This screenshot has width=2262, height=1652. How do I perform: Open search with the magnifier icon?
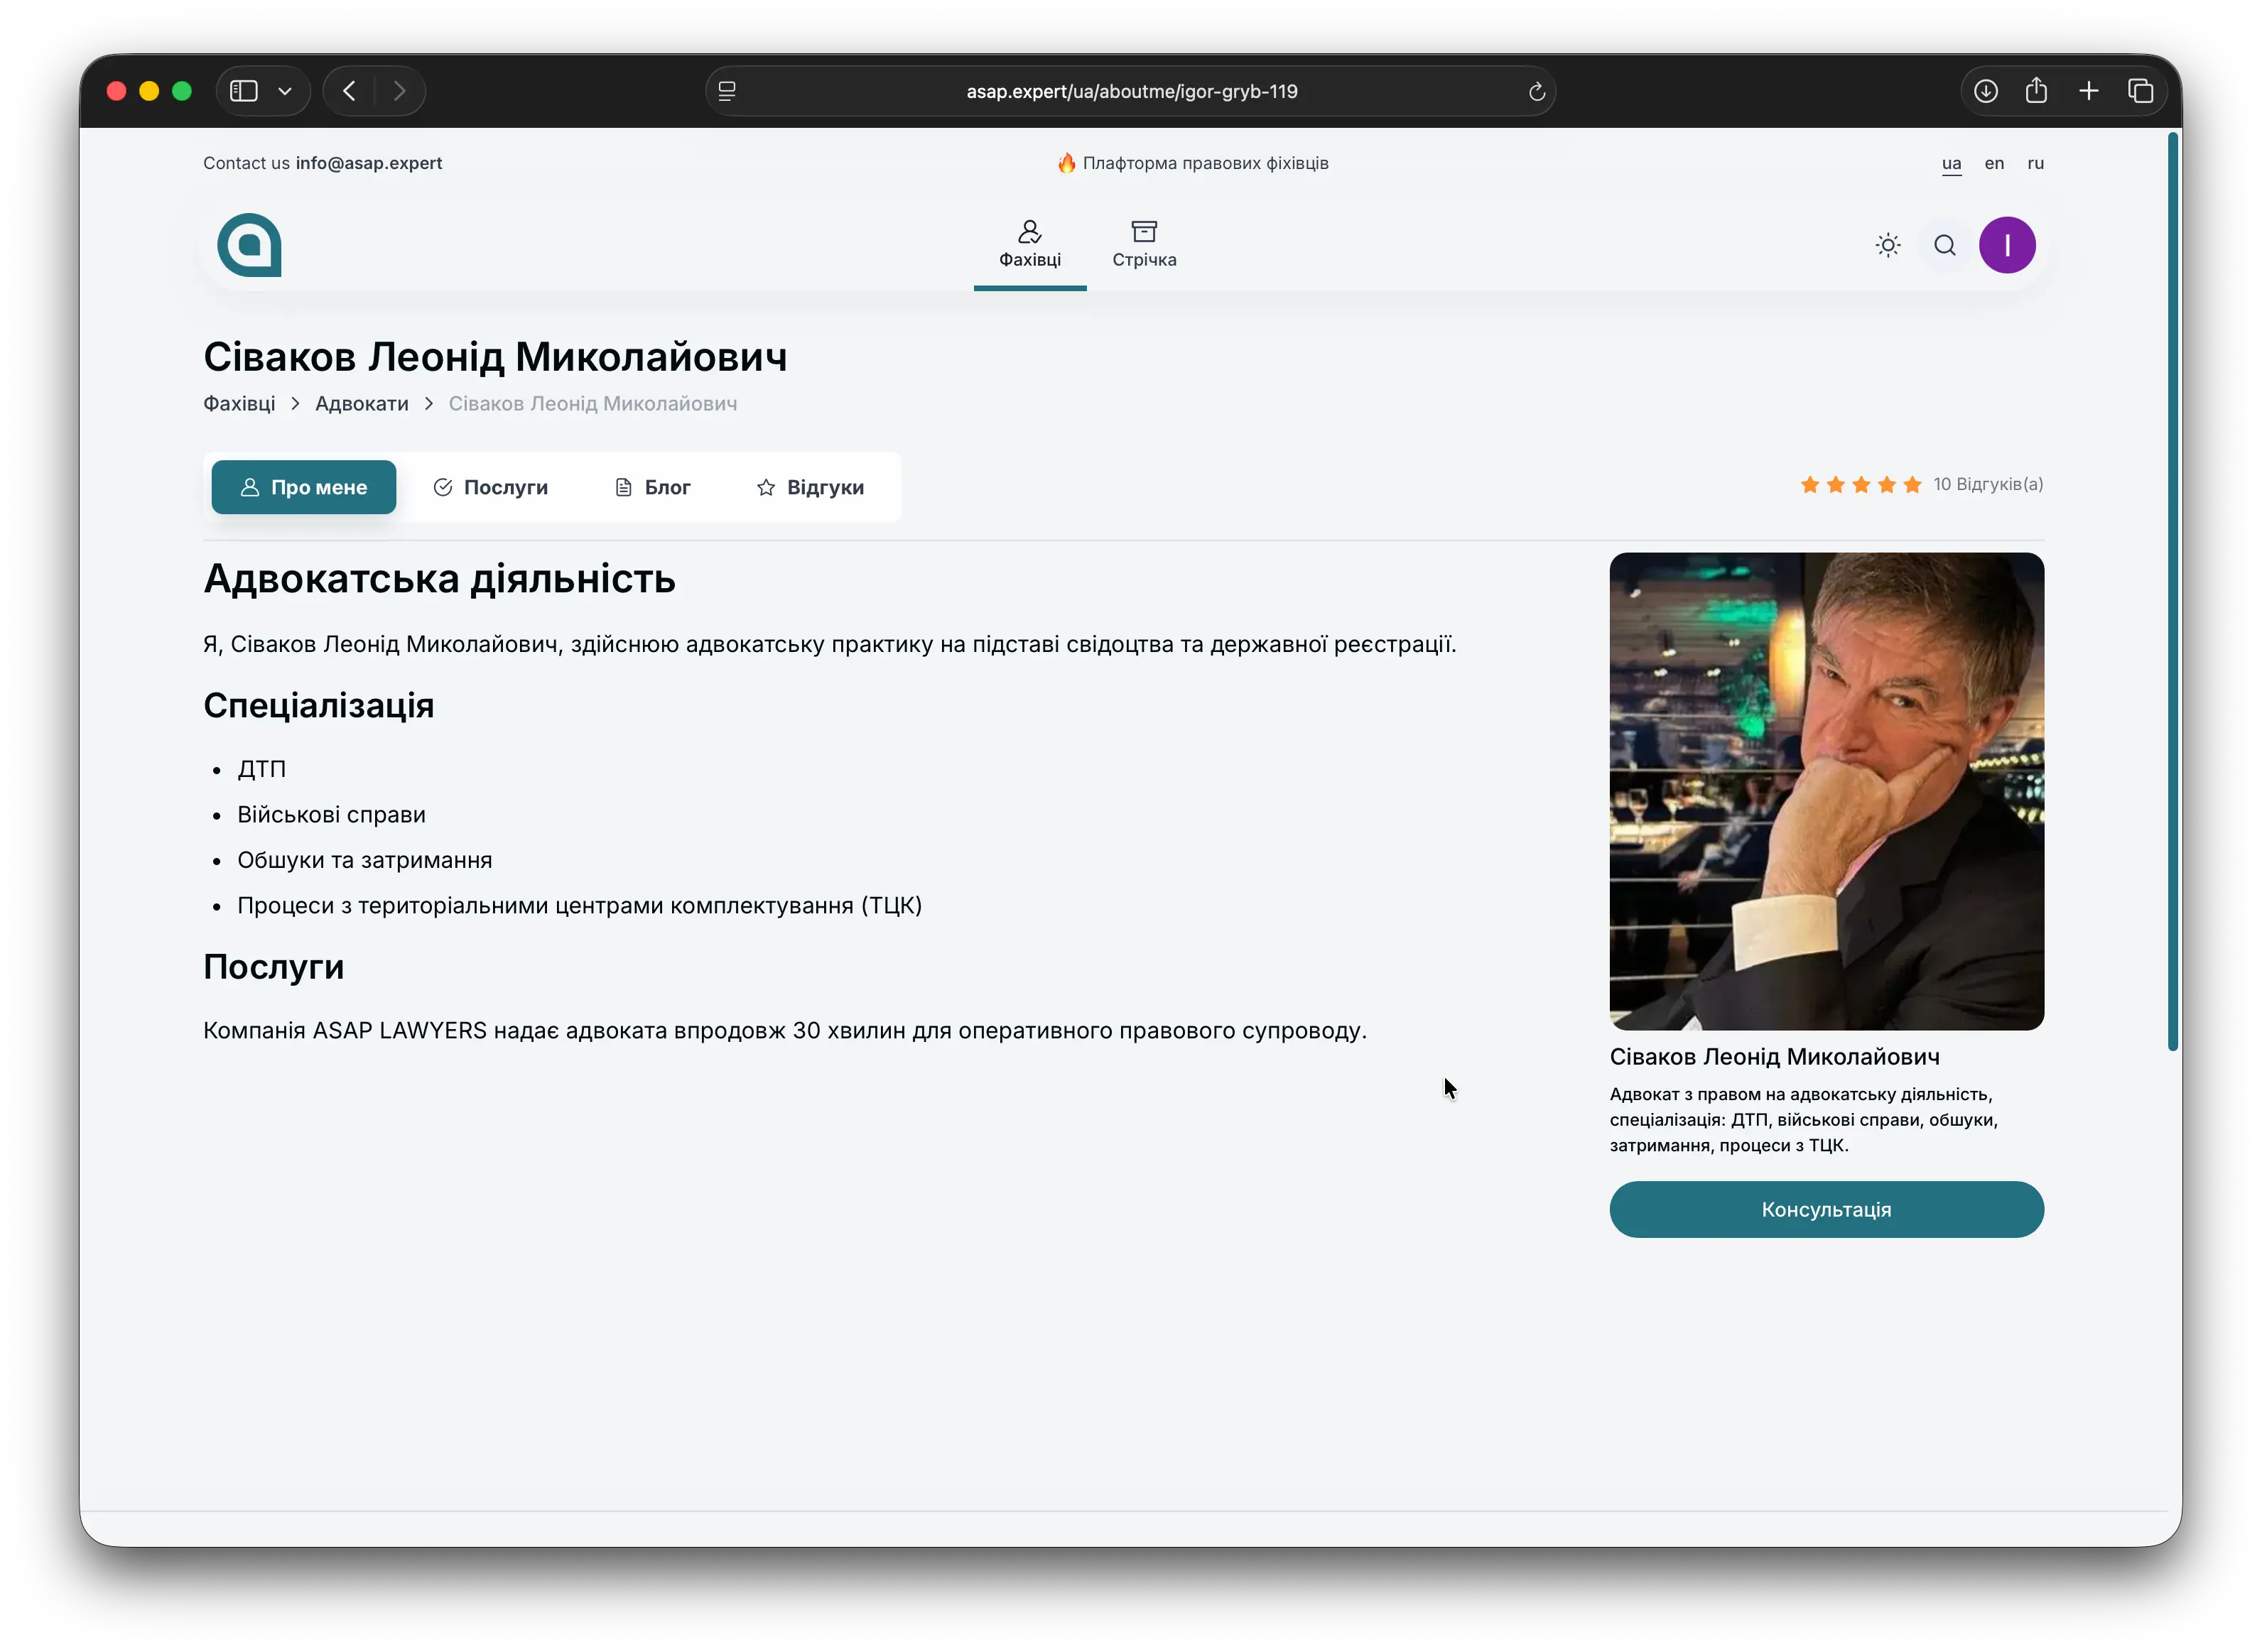1944,245
